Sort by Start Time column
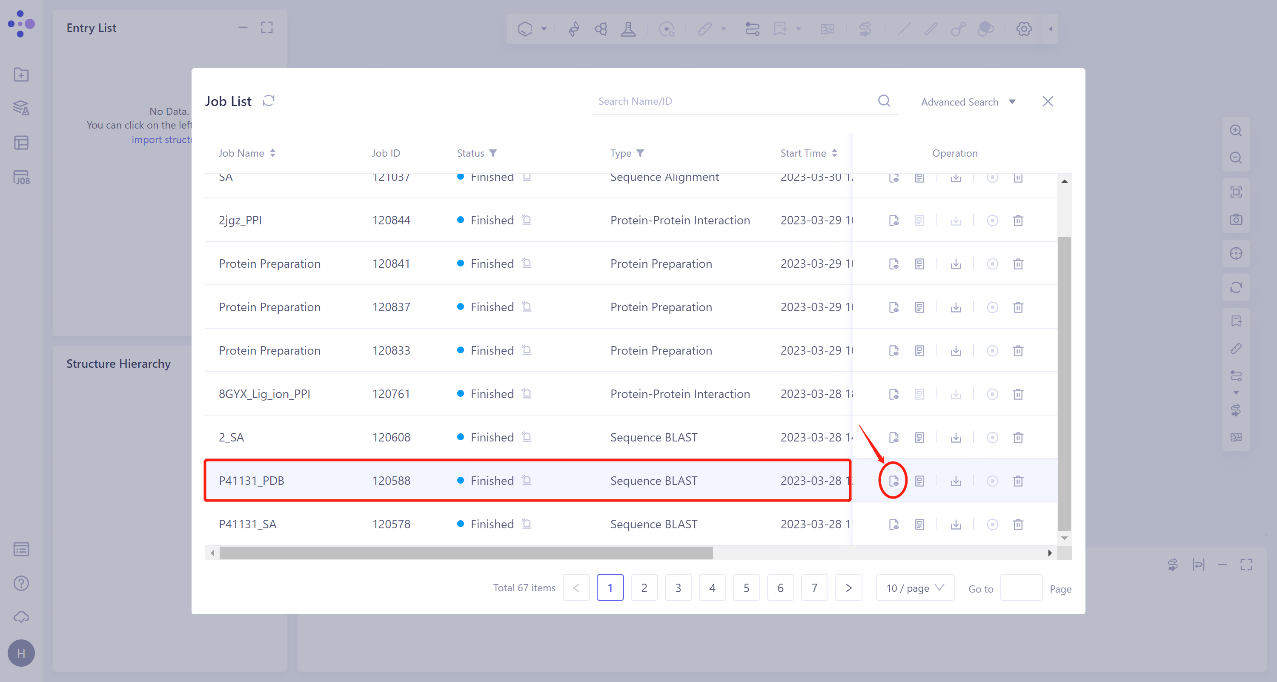1277x682 pixels. tap(834, 153)
